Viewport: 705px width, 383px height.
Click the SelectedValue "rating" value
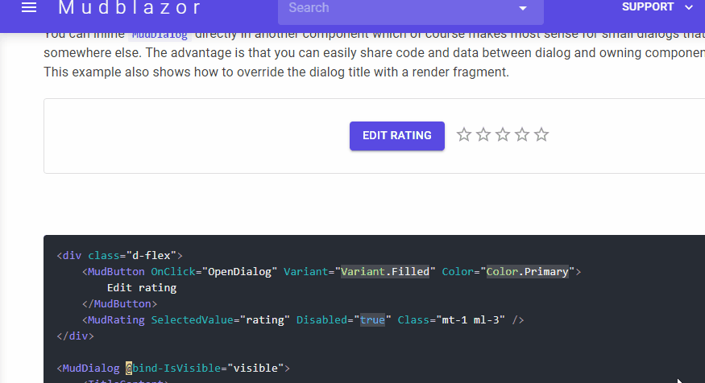click(265, 319)
